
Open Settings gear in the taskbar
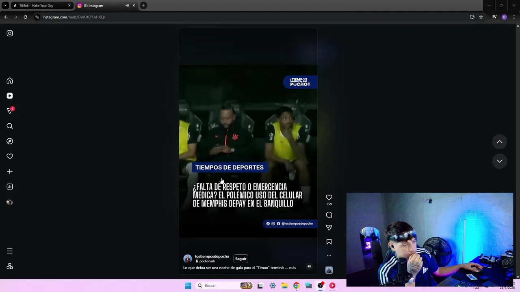coord(273,286)
